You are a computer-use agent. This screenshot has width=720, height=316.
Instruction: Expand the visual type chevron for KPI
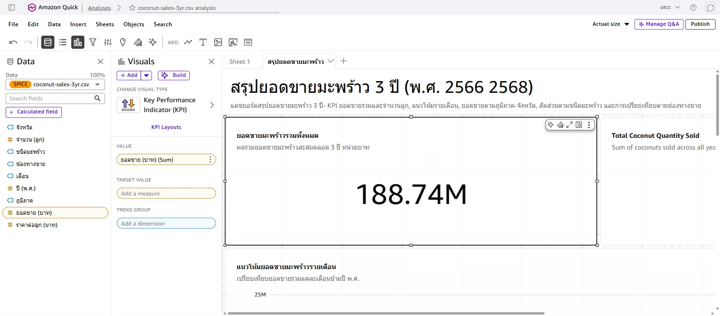[x=211, y=105]
